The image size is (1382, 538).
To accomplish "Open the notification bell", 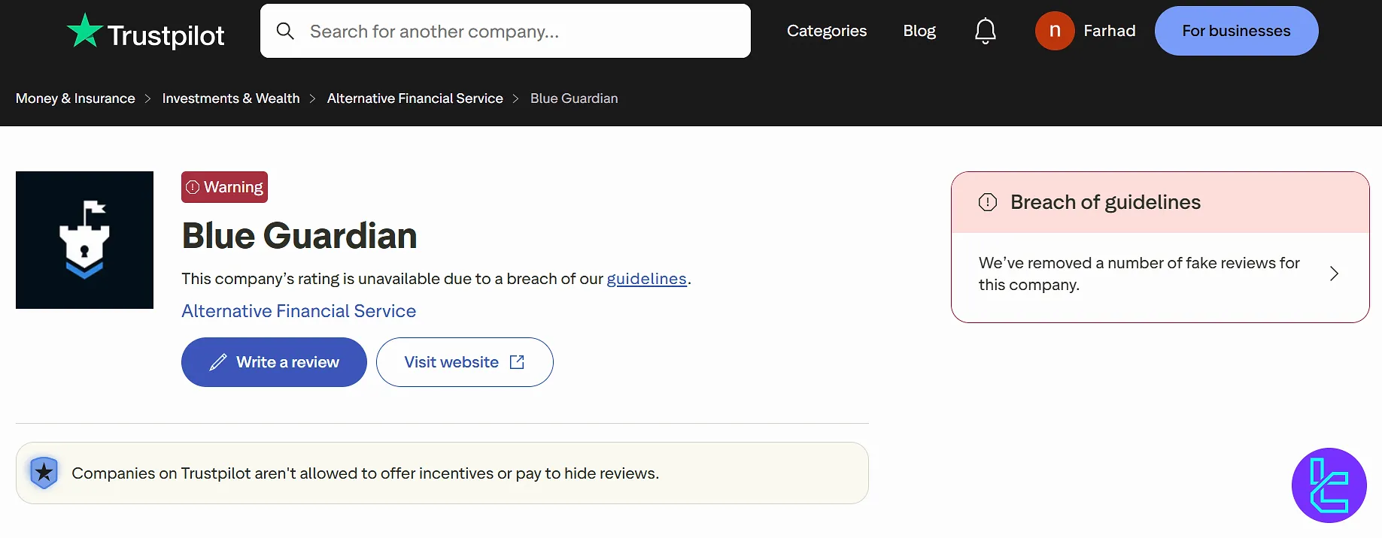I will pos(985,30).
